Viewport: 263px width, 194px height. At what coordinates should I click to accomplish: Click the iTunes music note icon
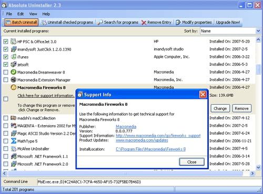click(x=13, y=57)
